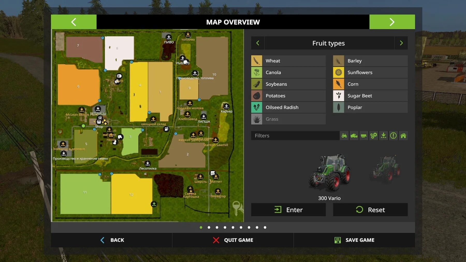Click the Barley crop icon
Screen dimensions: 466x262
tap(338, 61)
